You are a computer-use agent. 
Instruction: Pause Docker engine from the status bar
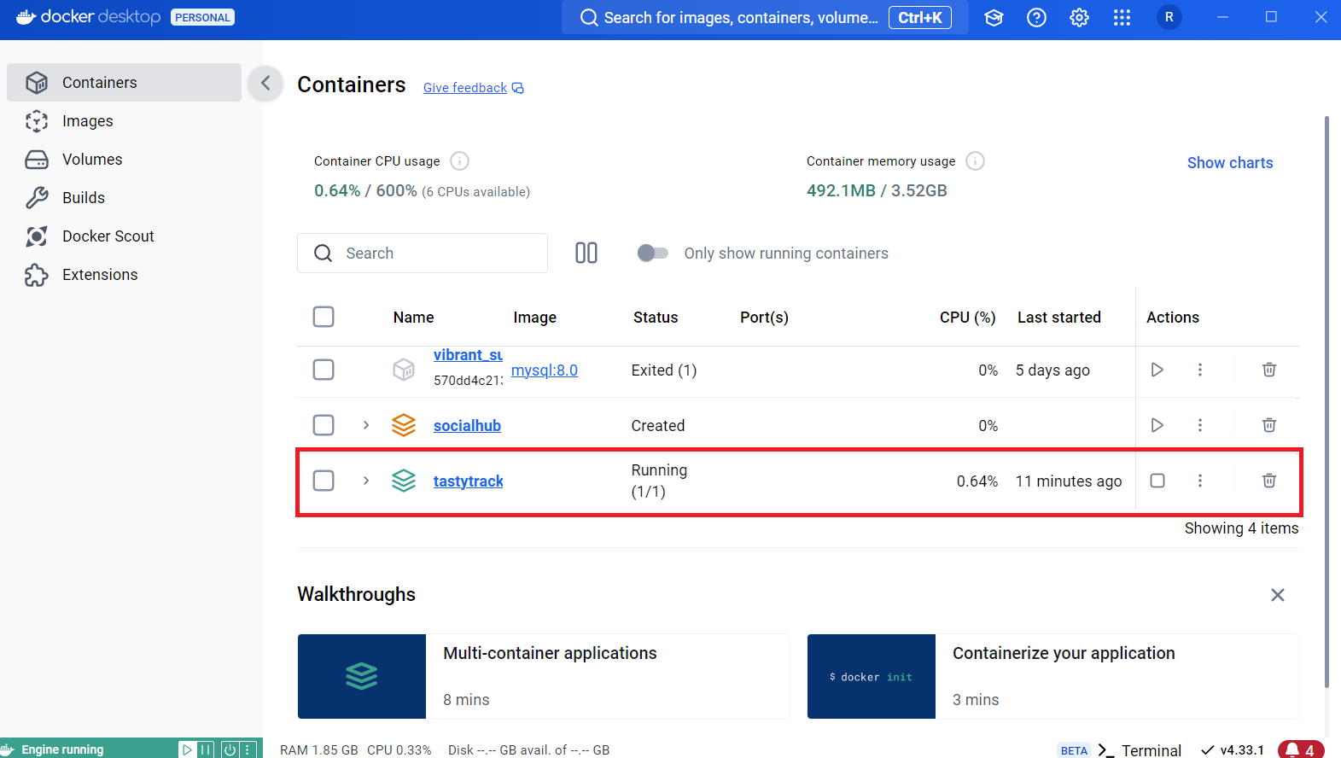point(206,749)
